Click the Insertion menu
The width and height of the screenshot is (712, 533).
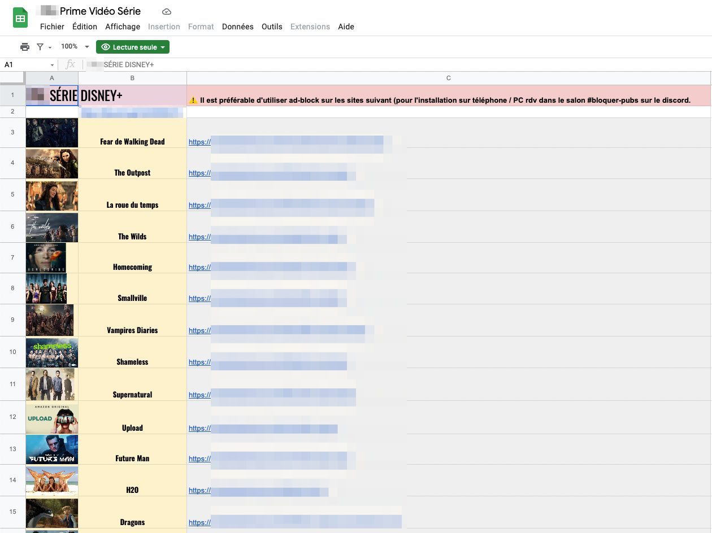click(x=164, y=27)
